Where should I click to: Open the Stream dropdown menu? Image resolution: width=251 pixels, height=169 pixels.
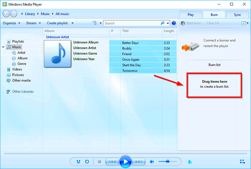[33, 23]
